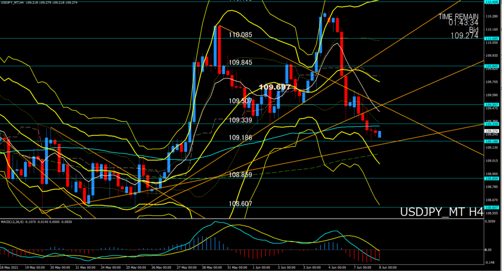Click the USDJPY_MT,H4 chart title with OHLC values

(x=39, y=2)
